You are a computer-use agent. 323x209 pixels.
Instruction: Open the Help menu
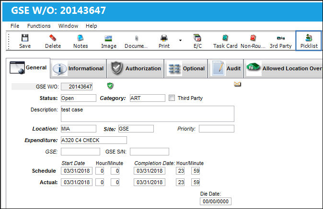(x=91, y=26)
